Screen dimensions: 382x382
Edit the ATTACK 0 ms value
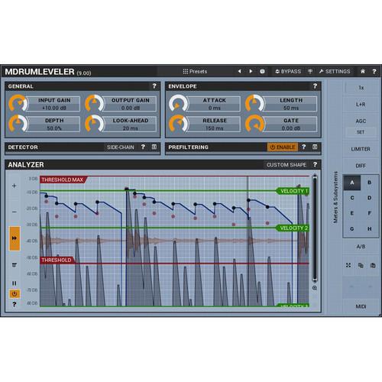click(215, 108)
